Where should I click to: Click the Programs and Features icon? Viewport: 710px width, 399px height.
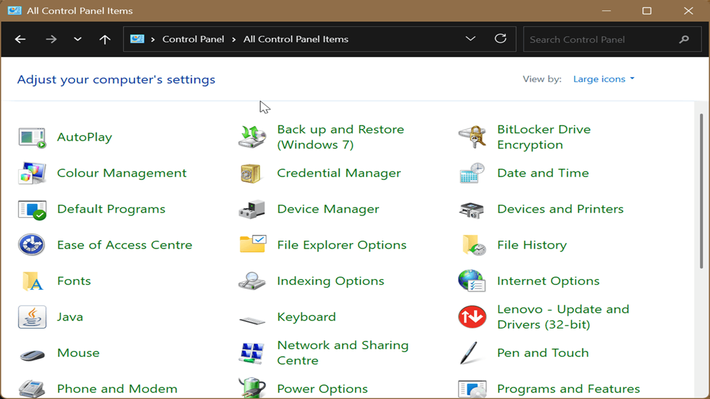coord(472,389)
